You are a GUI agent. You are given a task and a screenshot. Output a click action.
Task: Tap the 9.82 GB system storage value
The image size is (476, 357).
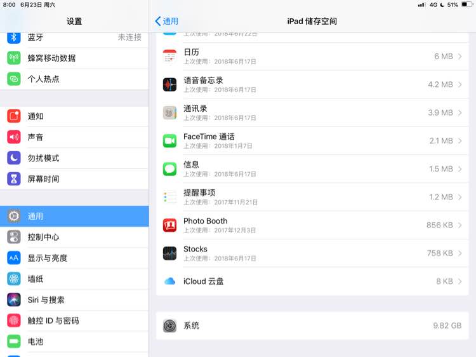click(x=447, y=326)
